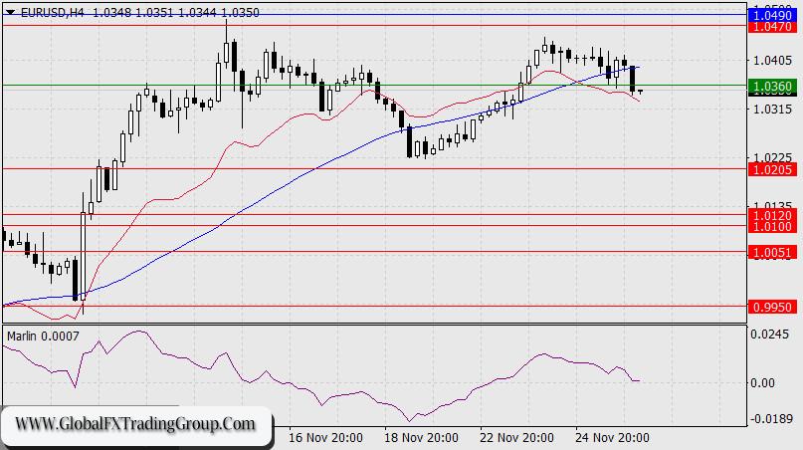Click the 16 Nov 20:00 time label
This screenshot has height=450, width=803.
point(325,438)
